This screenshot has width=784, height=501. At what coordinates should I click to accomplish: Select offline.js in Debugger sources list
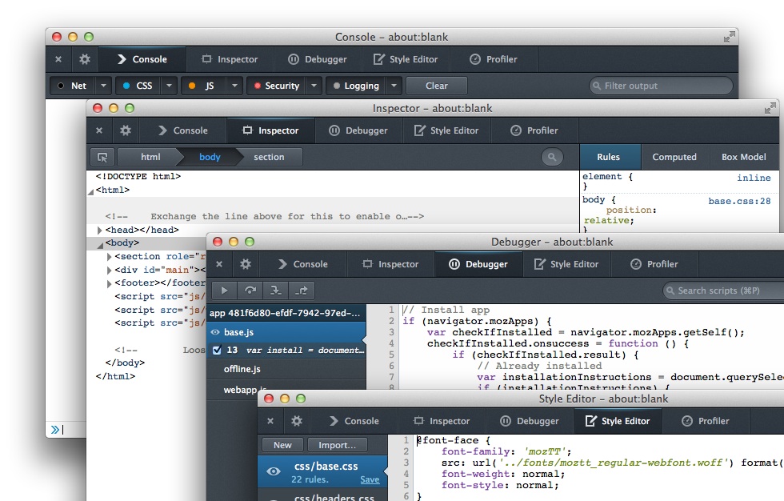coord(287,369)
